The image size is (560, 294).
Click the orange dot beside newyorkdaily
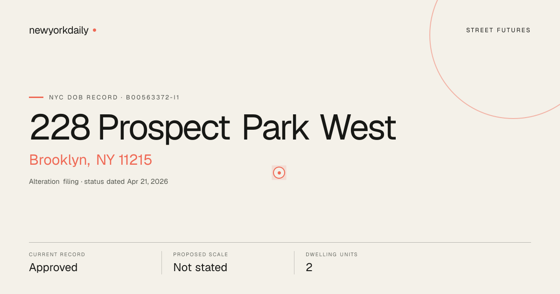tap(94, 30)
